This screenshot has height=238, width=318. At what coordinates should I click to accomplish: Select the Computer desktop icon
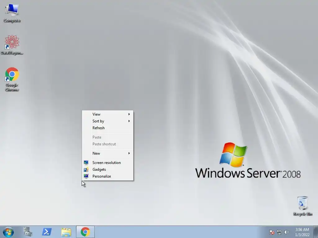pos(12,13)
